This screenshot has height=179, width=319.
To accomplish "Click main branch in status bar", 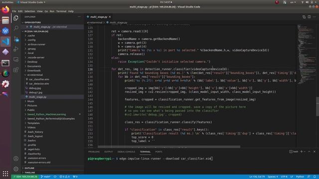I will (45, 177).
